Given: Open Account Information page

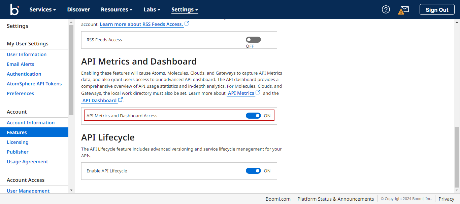Looking at the screenshot, I should pyautogui.click(x=31, y=123).
